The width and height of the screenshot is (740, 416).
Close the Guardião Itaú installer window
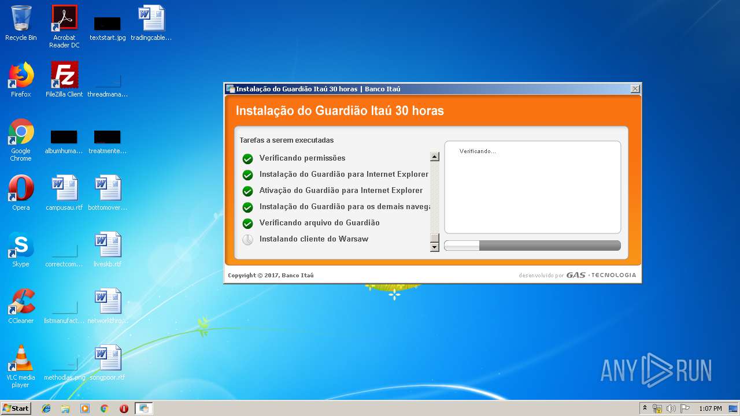(635, 89)
